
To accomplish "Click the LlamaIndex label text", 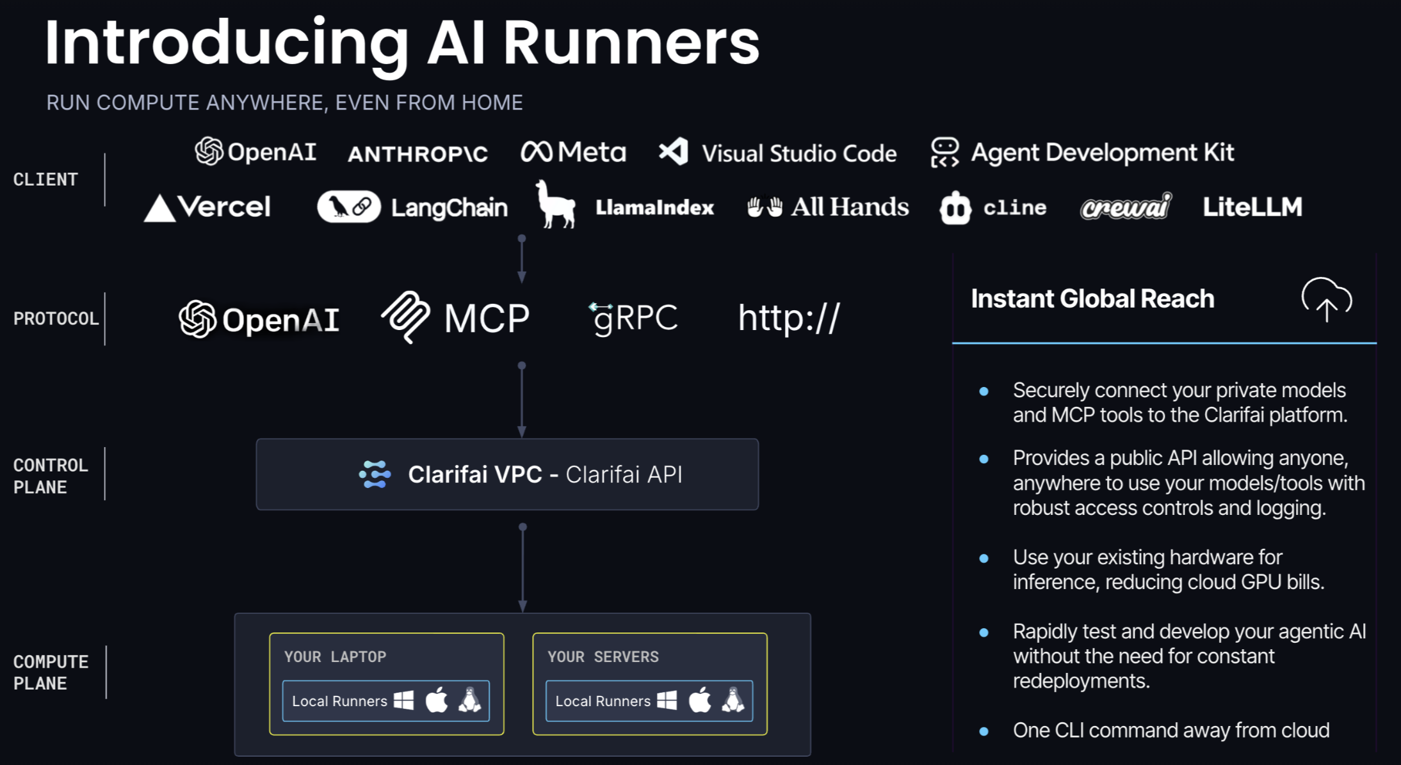I will point(654,207).
